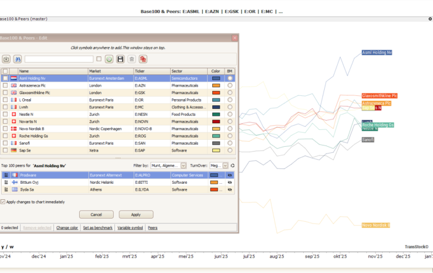The width and height of the screenshot is (433, 273).
Task: Open the TurnOver dropdown
Action: [x=219, y=165]
